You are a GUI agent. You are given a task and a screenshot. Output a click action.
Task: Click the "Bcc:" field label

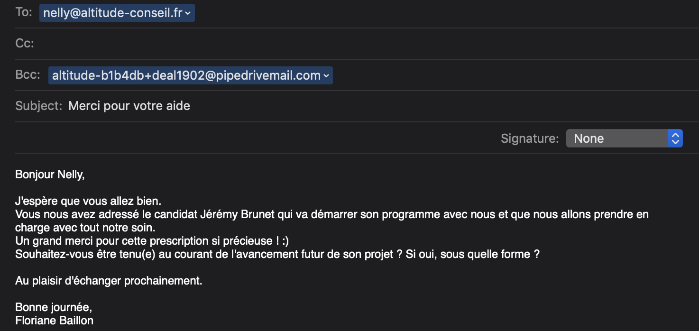[28, 75]
